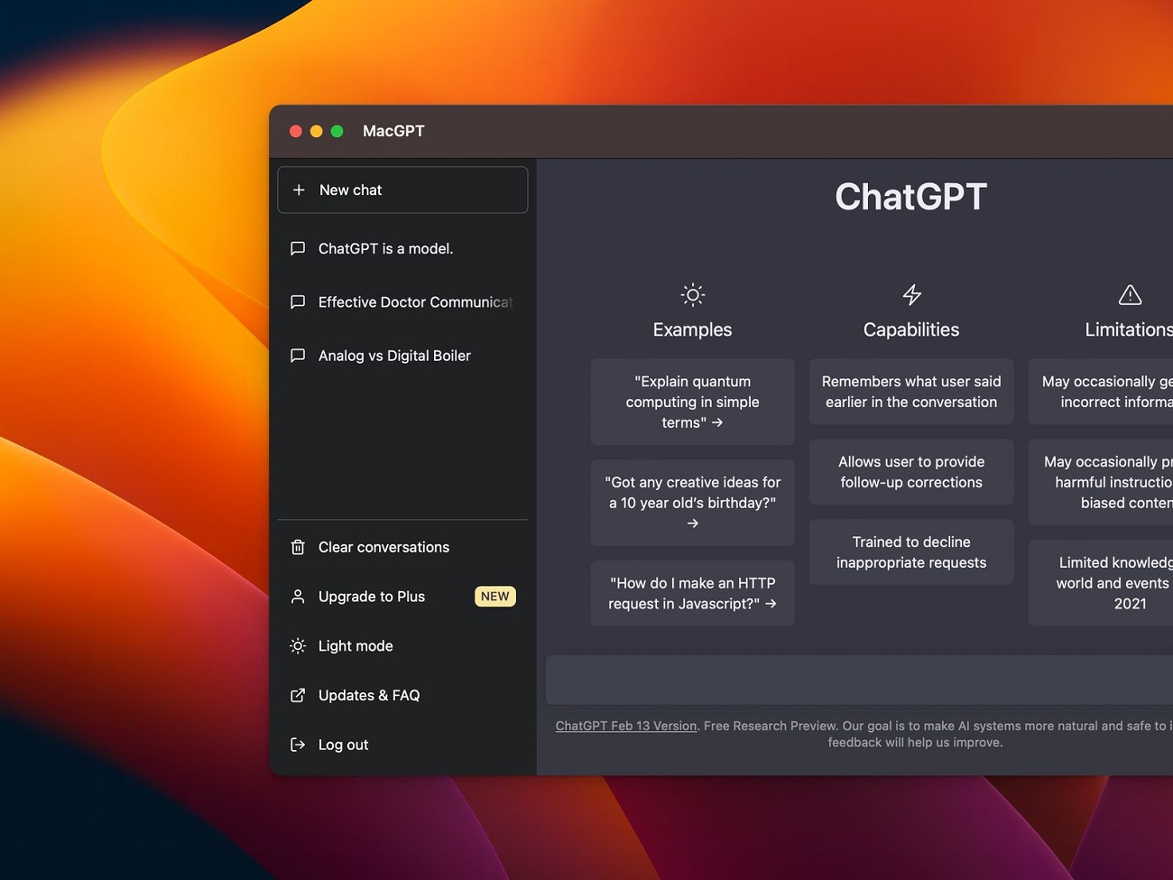Click the logout arrow icon

(x=298, y=745)
